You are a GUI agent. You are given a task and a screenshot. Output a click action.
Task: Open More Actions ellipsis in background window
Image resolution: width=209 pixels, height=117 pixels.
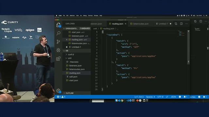(206, 21)
